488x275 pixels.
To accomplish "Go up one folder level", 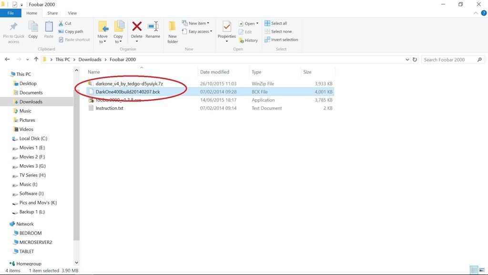I will (x=36, y=59).
